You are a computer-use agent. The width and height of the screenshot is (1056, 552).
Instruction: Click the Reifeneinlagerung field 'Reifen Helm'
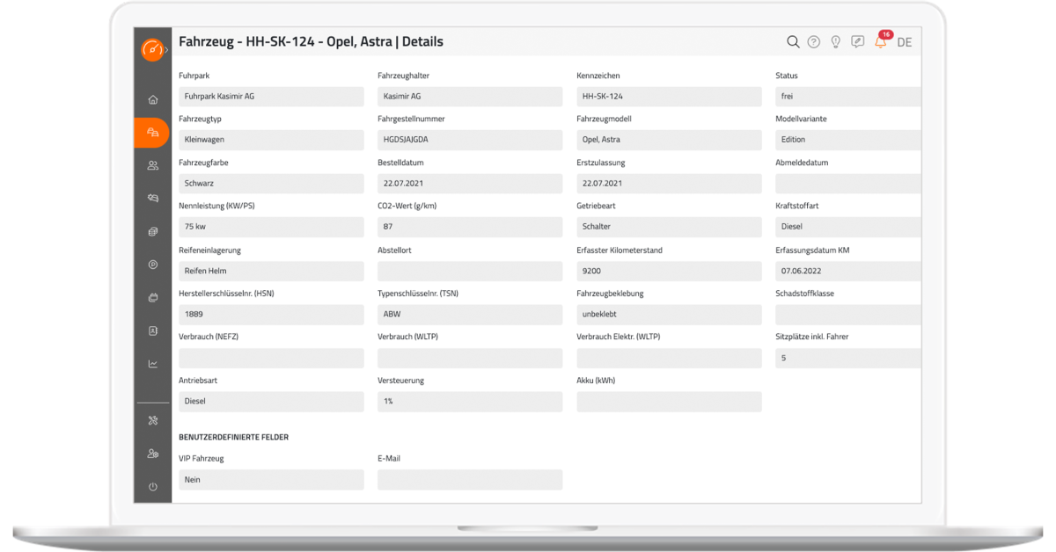pos(271,271)
